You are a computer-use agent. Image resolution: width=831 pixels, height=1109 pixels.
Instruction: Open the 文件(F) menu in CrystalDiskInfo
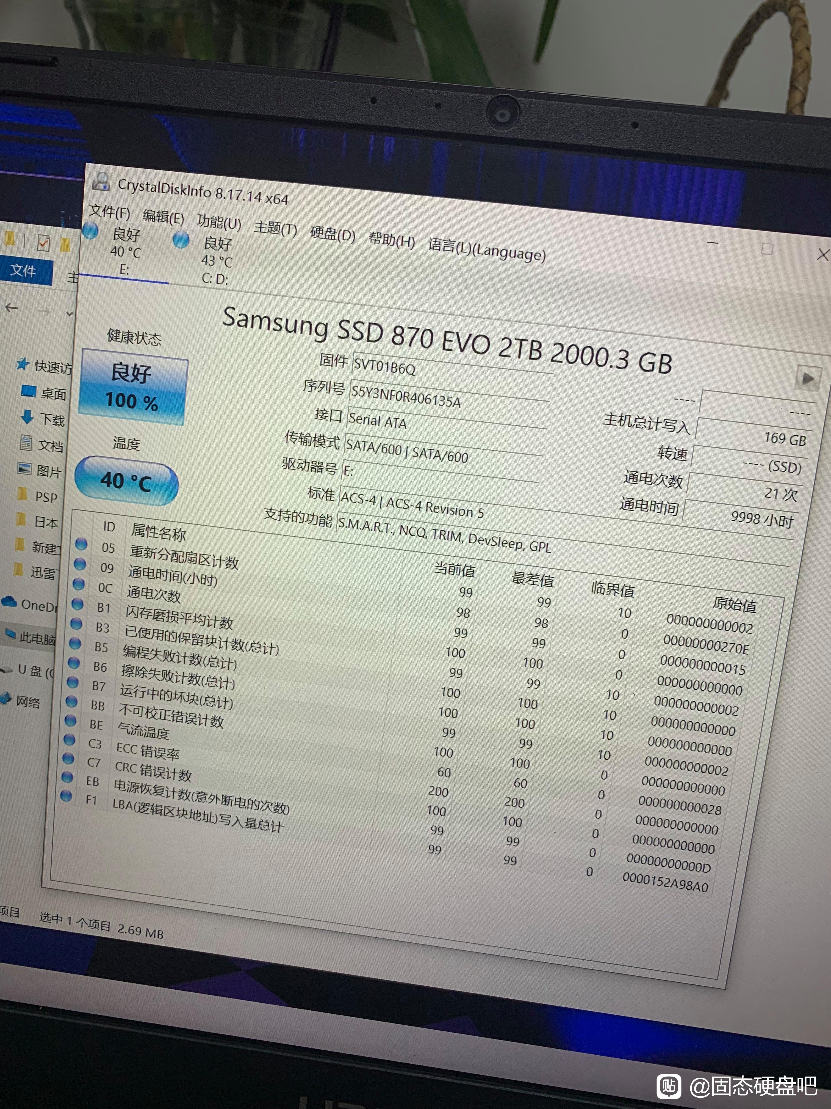pyautogui.click(x=109, y=213)
